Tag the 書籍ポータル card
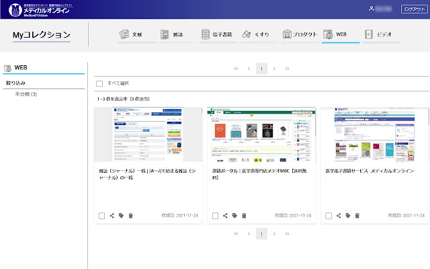Image resolution: width=430 pixels, height=269 pixels. tap(234, 216)
